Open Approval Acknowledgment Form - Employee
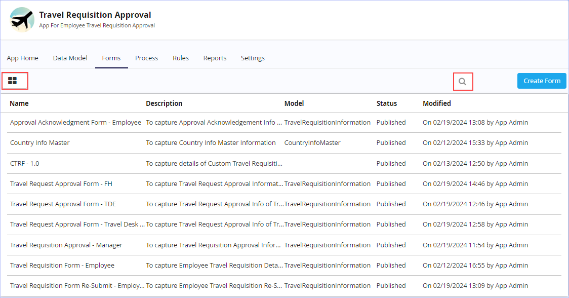Image resolution: width=569 pixels, height=298 pixels. (75, 123)
